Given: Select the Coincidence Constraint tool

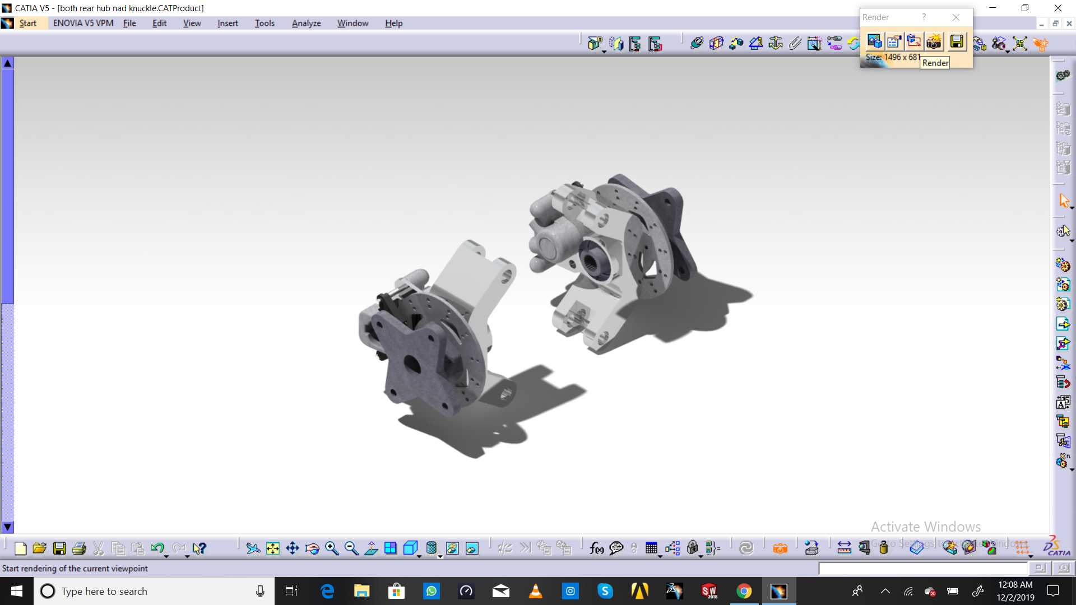Looking at the screenshot, I should click(x=697, y=43).
